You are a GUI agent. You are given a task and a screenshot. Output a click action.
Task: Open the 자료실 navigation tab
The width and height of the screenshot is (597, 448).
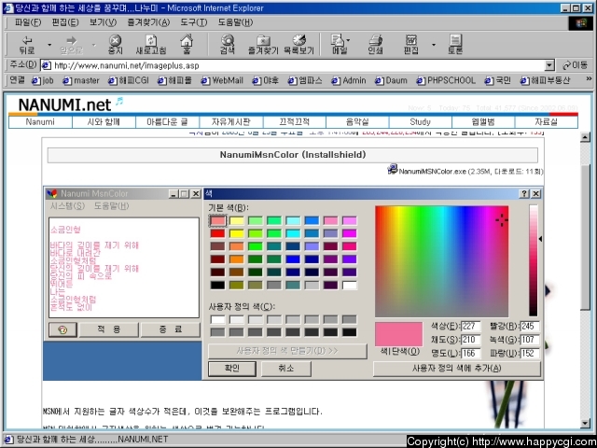click(x=546, y=122)
